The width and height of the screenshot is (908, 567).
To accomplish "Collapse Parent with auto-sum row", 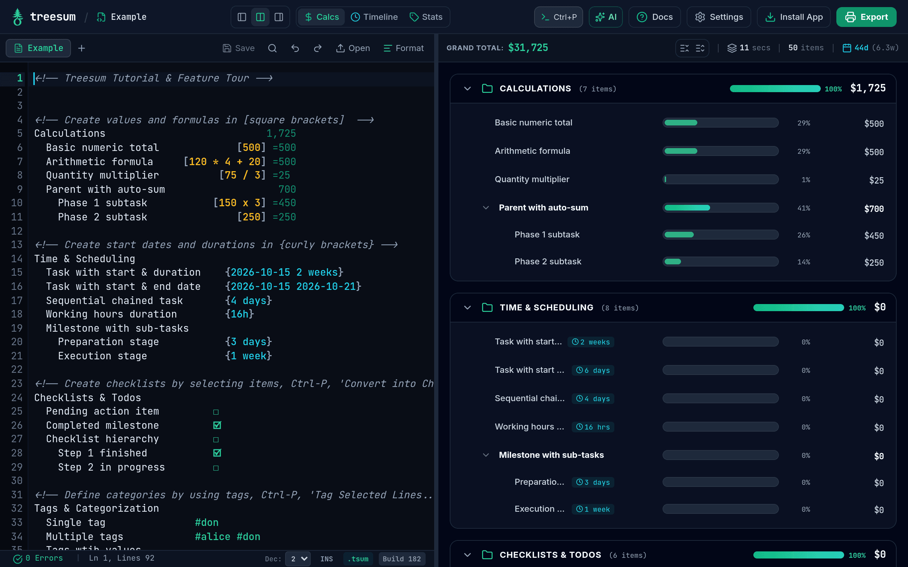I will [x=486, y=208].
